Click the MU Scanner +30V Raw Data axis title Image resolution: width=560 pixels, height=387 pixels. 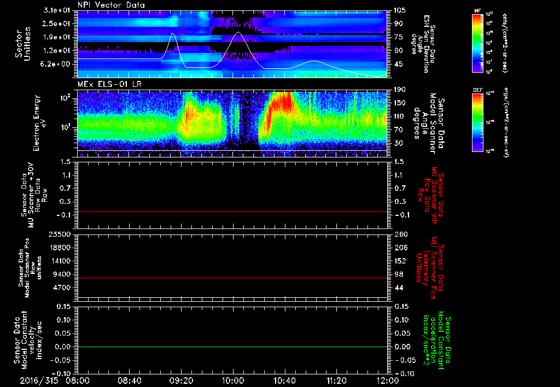34,195
